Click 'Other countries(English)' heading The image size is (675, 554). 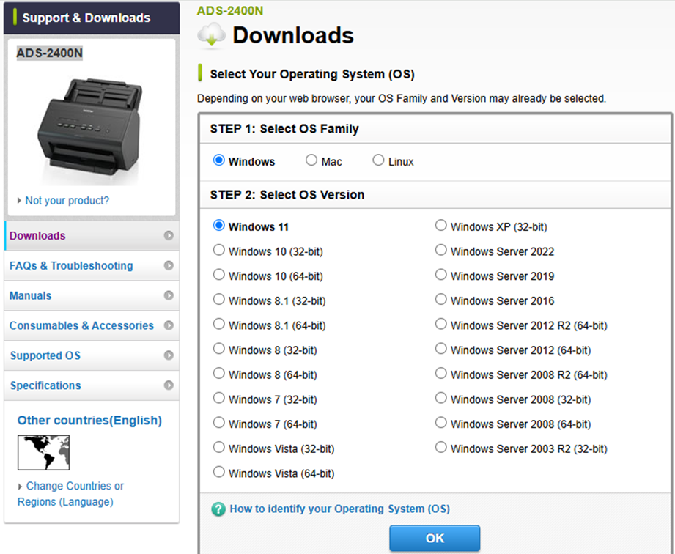click(x=89, y=420)
